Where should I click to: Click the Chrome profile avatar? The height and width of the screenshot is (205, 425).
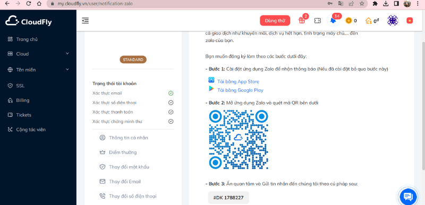click(407, 4)
